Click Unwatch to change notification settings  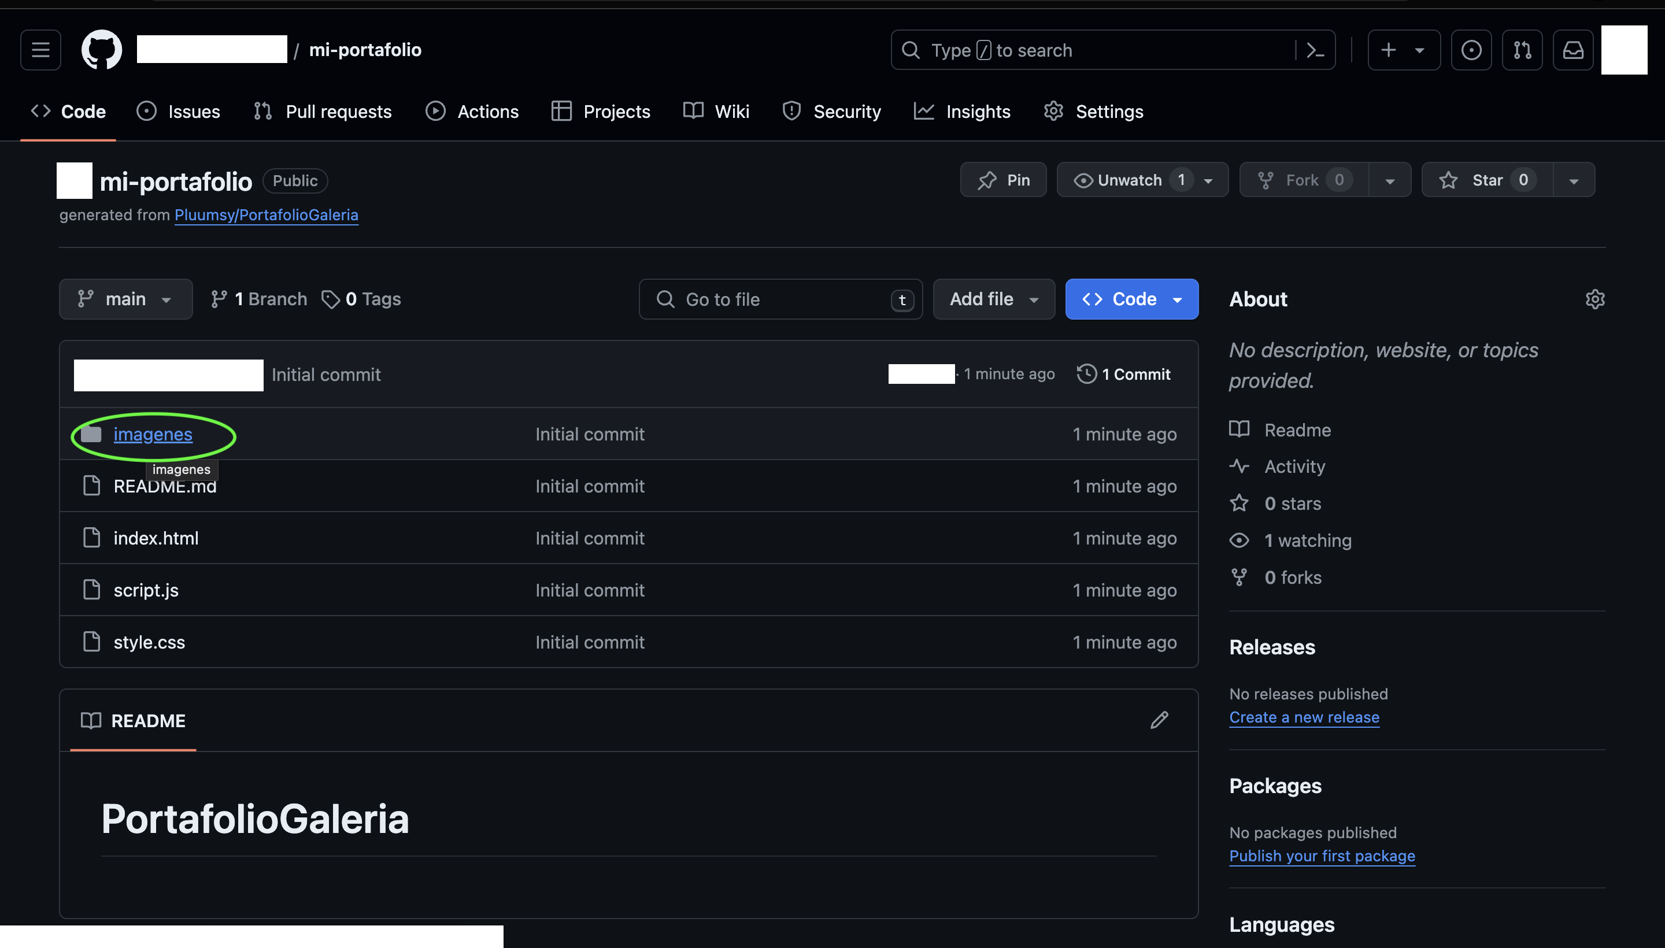(x=1142, y=180)
